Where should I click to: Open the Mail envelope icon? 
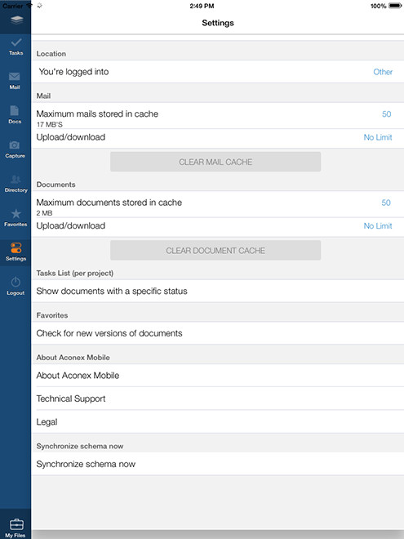click(15, 76)
